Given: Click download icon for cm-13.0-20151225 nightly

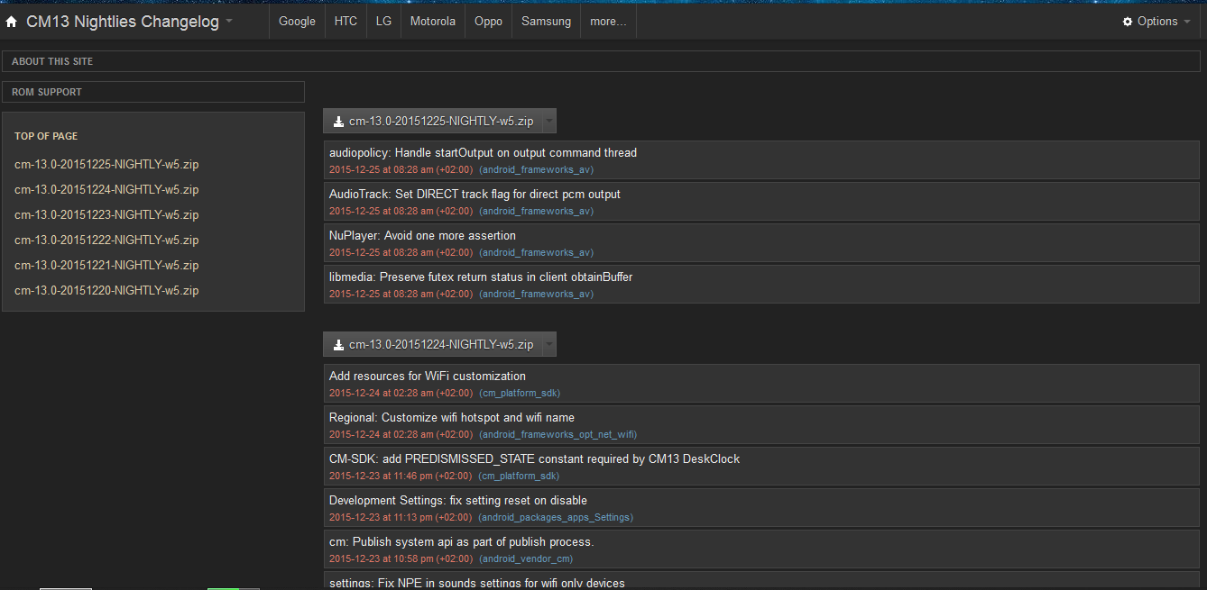Looking at the screenshot, I should (x=338, y=121).
